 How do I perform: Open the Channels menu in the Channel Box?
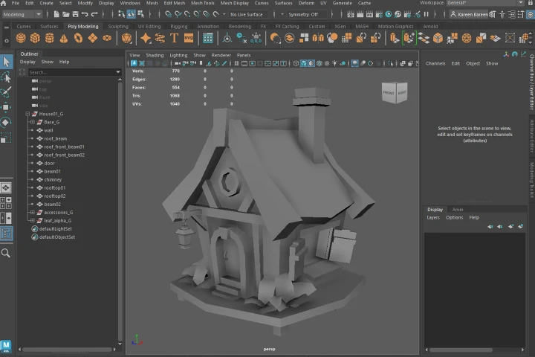435,63
